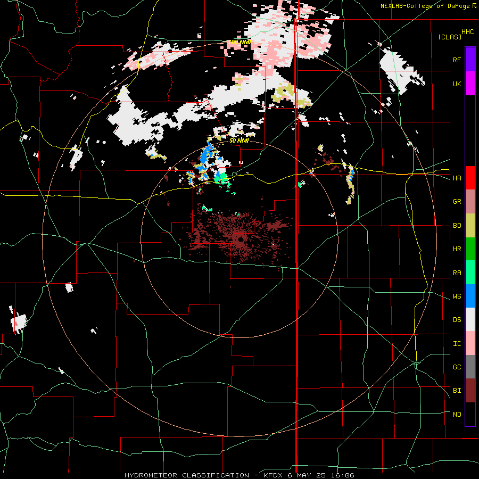Click the 100 NMI range ring label
This screenshot has width=479, height=479.
(x=239, y=42)
